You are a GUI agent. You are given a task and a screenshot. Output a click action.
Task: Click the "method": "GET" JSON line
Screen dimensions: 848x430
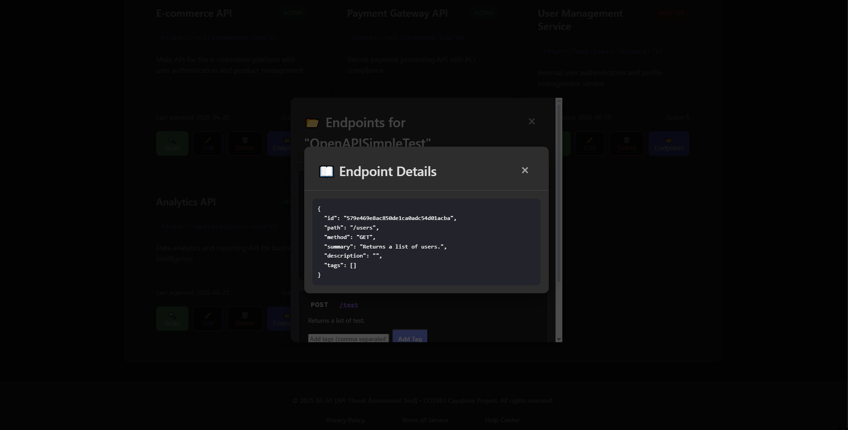[x=350, y=237]
